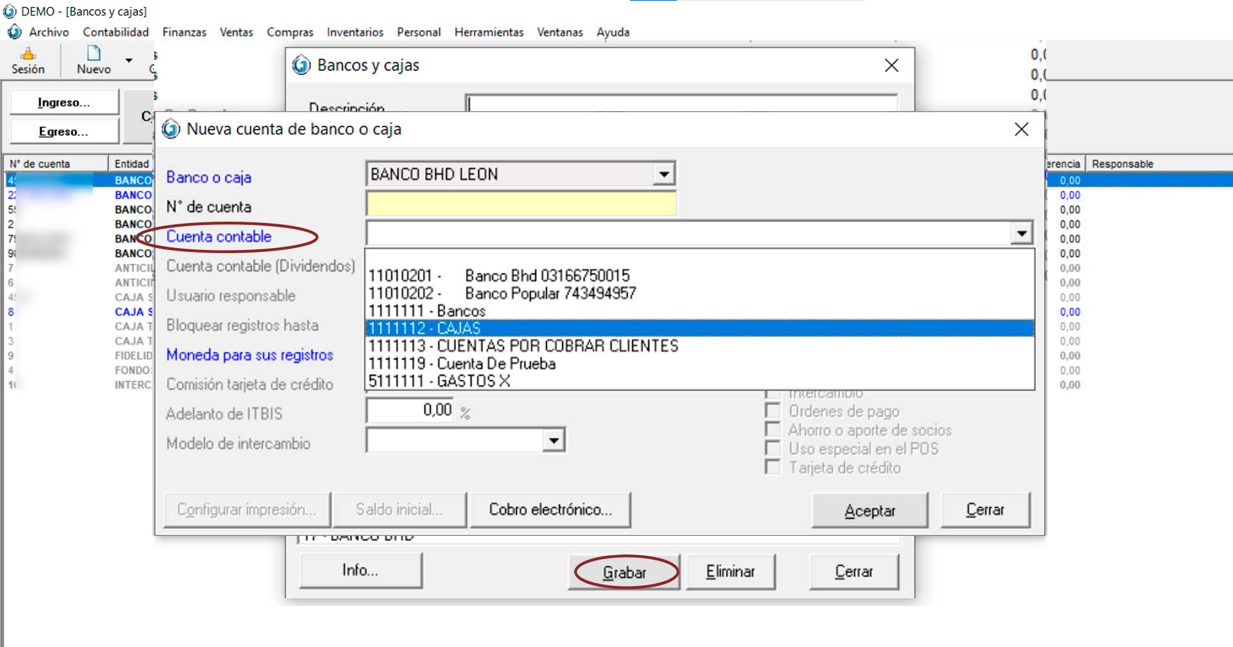
Task: Click the Nuevo document icon
Action: pyautogui.click(x=94, y=53)
